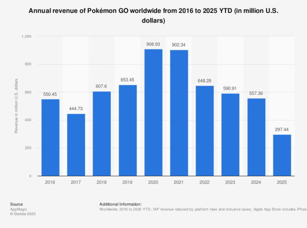Select the 2023 revenue bar
Screen dimensions: 307x228
click(230, 135)
